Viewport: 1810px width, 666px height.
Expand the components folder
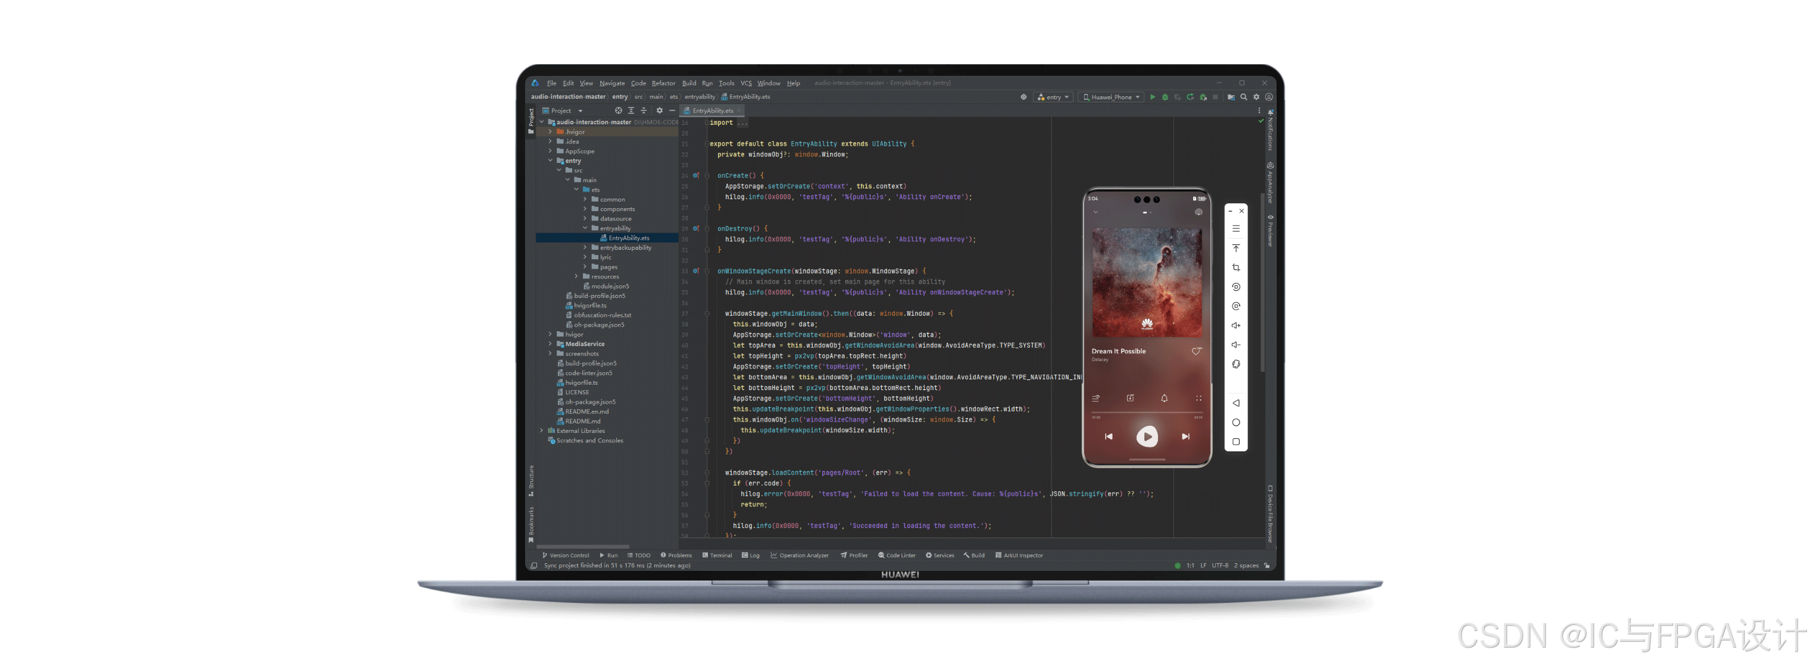pyautogui.click(x=585, y=209)
